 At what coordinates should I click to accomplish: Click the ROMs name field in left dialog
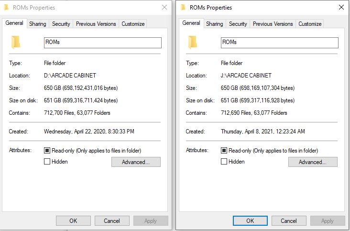coord(103,43)
